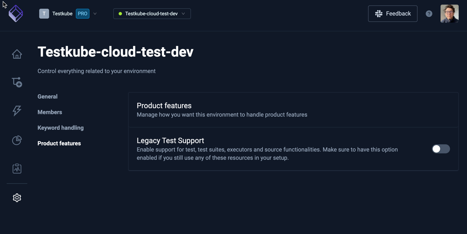Switch to the General settings tab
The width and height of the screenshot is (467, 234).
pos(47,97)
